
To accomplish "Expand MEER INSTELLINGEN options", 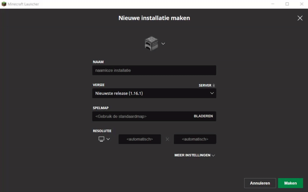I will 195,155.
